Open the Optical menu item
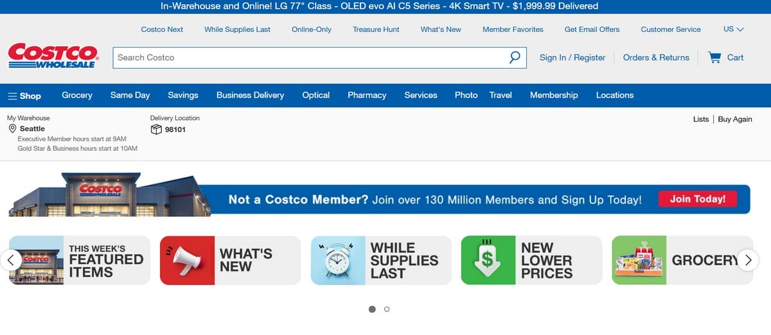771x335 pixels. click(316, 95)
